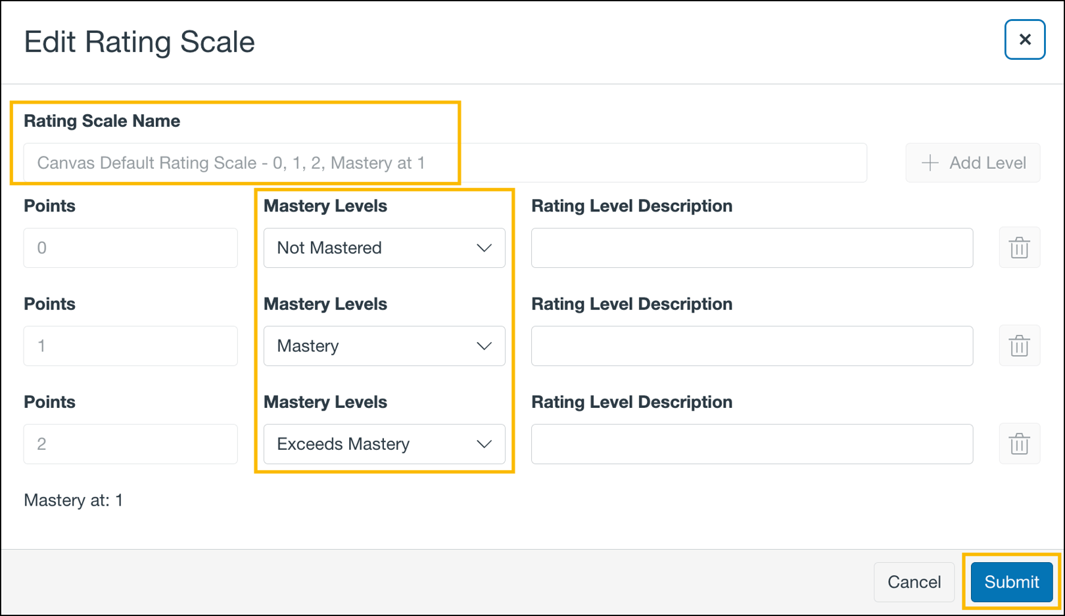Click the bottom Rating Level Description field

pyautogui.click(x=751, y=444)
